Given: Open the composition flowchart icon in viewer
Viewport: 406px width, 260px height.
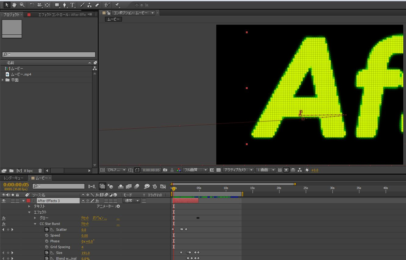Looking at the screenshot, I should point(300,170).
